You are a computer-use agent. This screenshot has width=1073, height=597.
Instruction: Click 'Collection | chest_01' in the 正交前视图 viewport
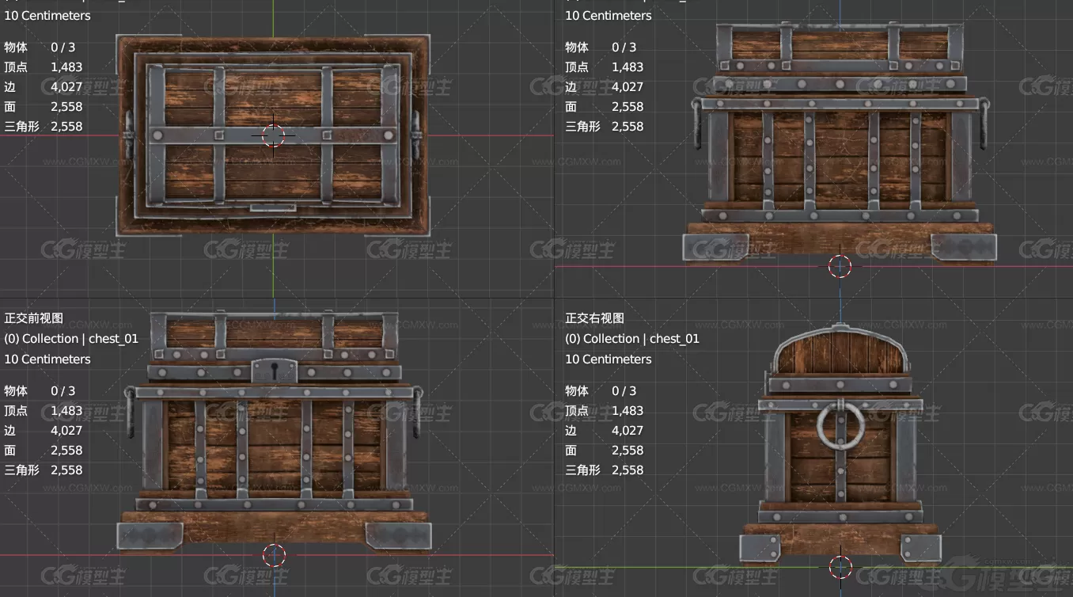(x=80, y=339)
